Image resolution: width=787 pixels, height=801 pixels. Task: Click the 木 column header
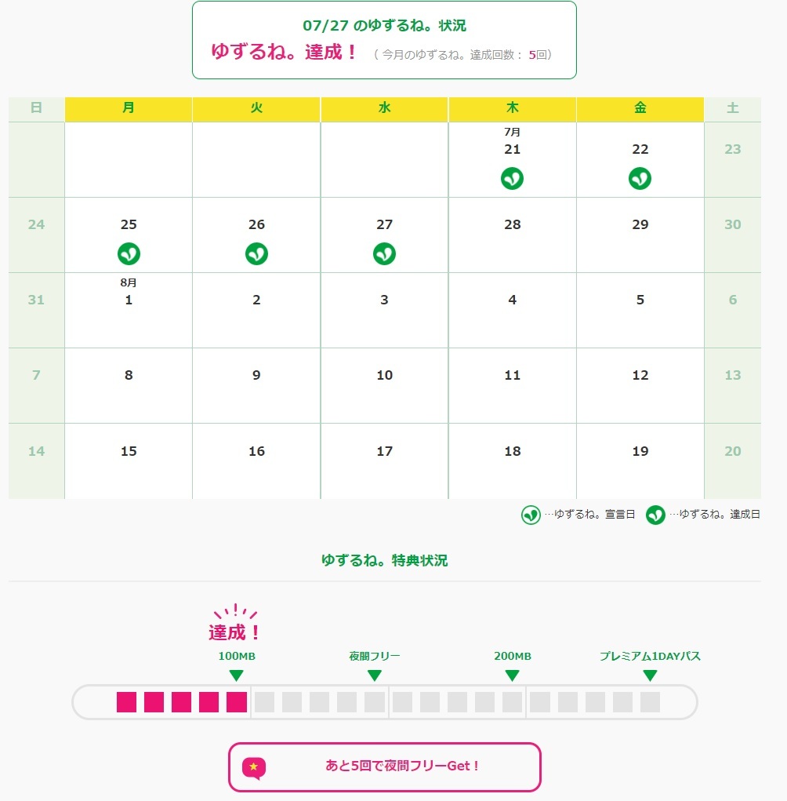click(x=512, y=109)
